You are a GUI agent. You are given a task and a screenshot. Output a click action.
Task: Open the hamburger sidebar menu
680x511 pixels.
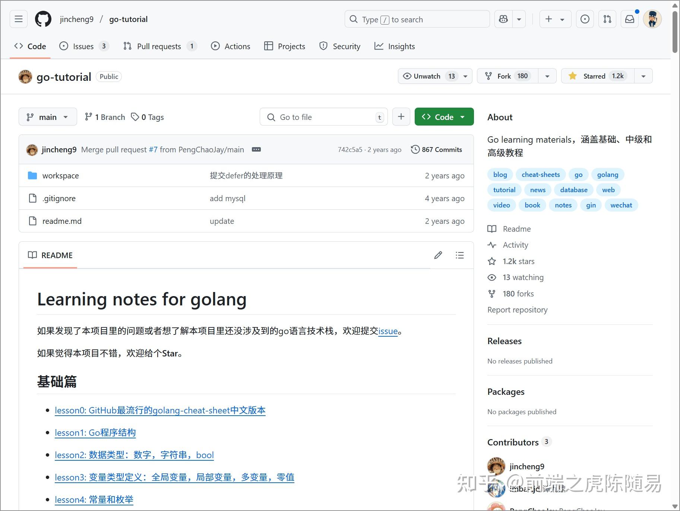pyautogui.click(x=18, y=19)
